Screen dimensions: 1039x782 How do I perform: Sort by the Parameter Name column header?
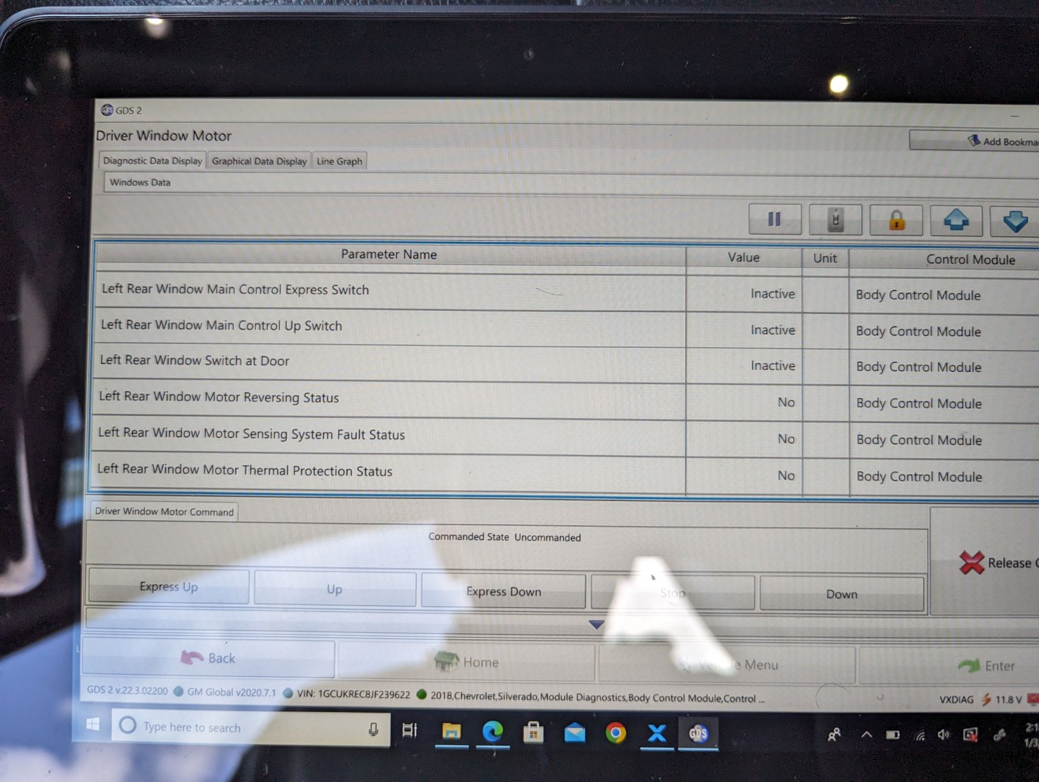coord(389,255)
